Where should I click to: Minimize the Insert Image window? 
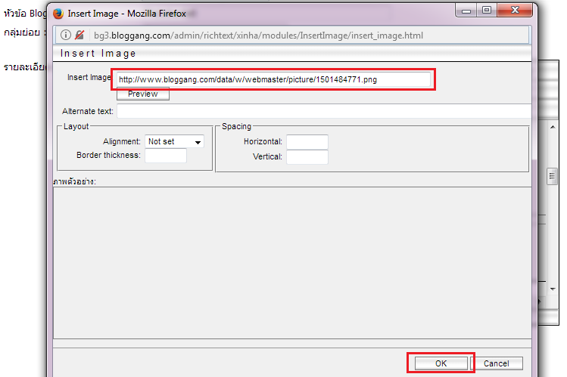point(462,11)
